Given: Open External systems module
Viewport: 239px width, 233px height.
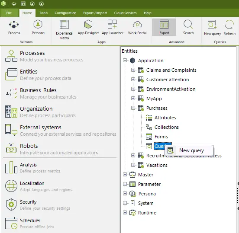Looking at the screenshot, I should coord(61,131).
